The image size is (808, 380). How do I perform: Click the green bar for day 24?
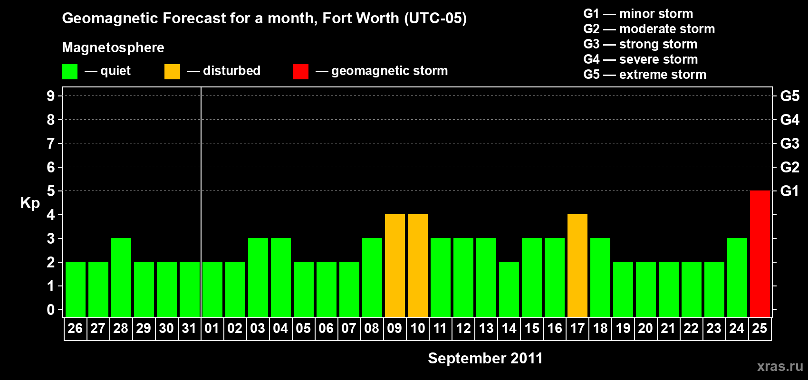click(x=737, y=277)
